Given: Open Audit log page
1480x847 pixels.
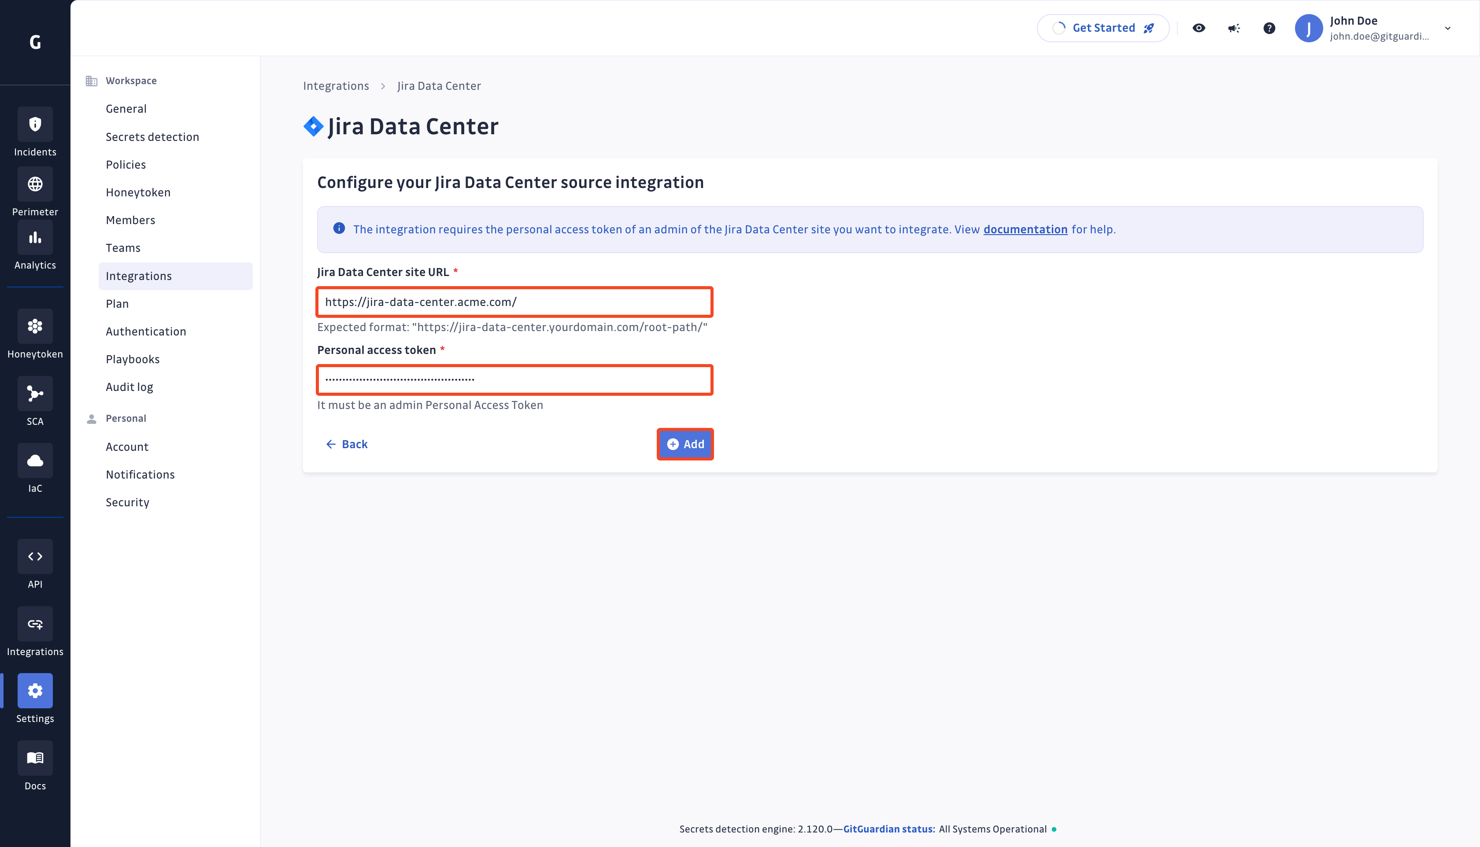Looking at the screenshot, I should (129, 387).
